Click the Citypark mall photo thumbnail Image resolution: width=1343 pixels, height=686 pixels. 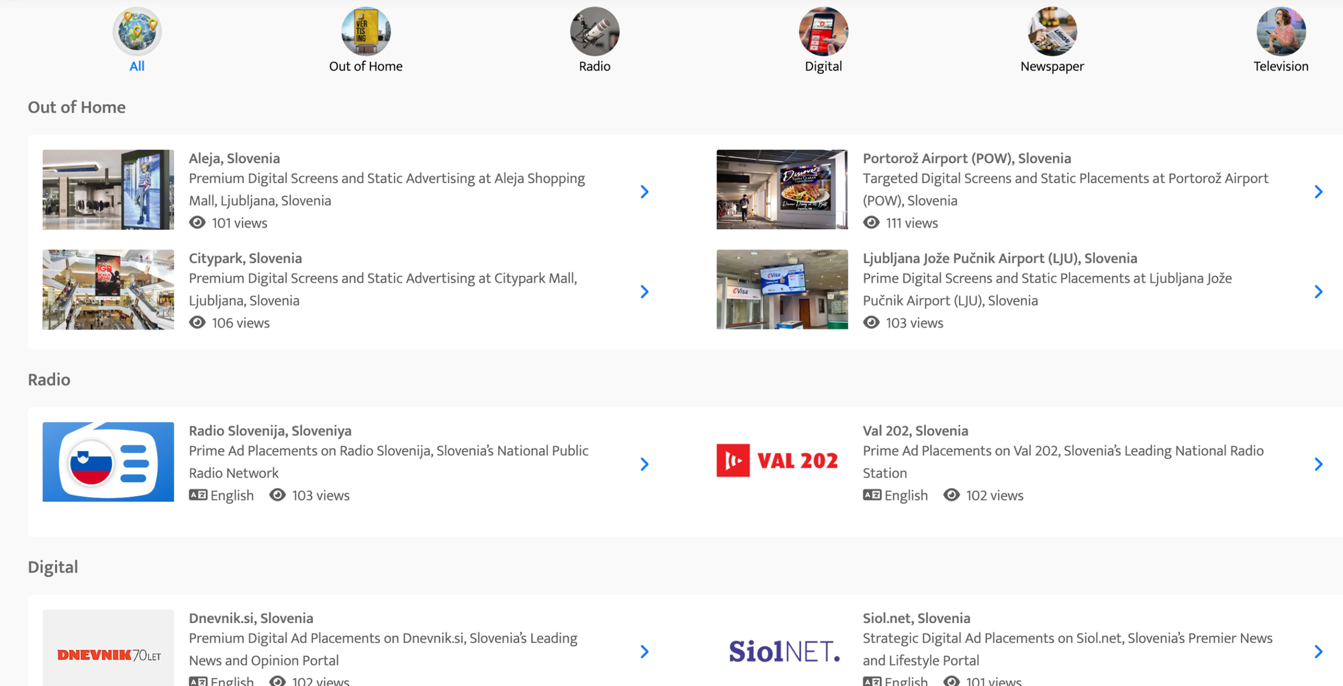[108, 289]
